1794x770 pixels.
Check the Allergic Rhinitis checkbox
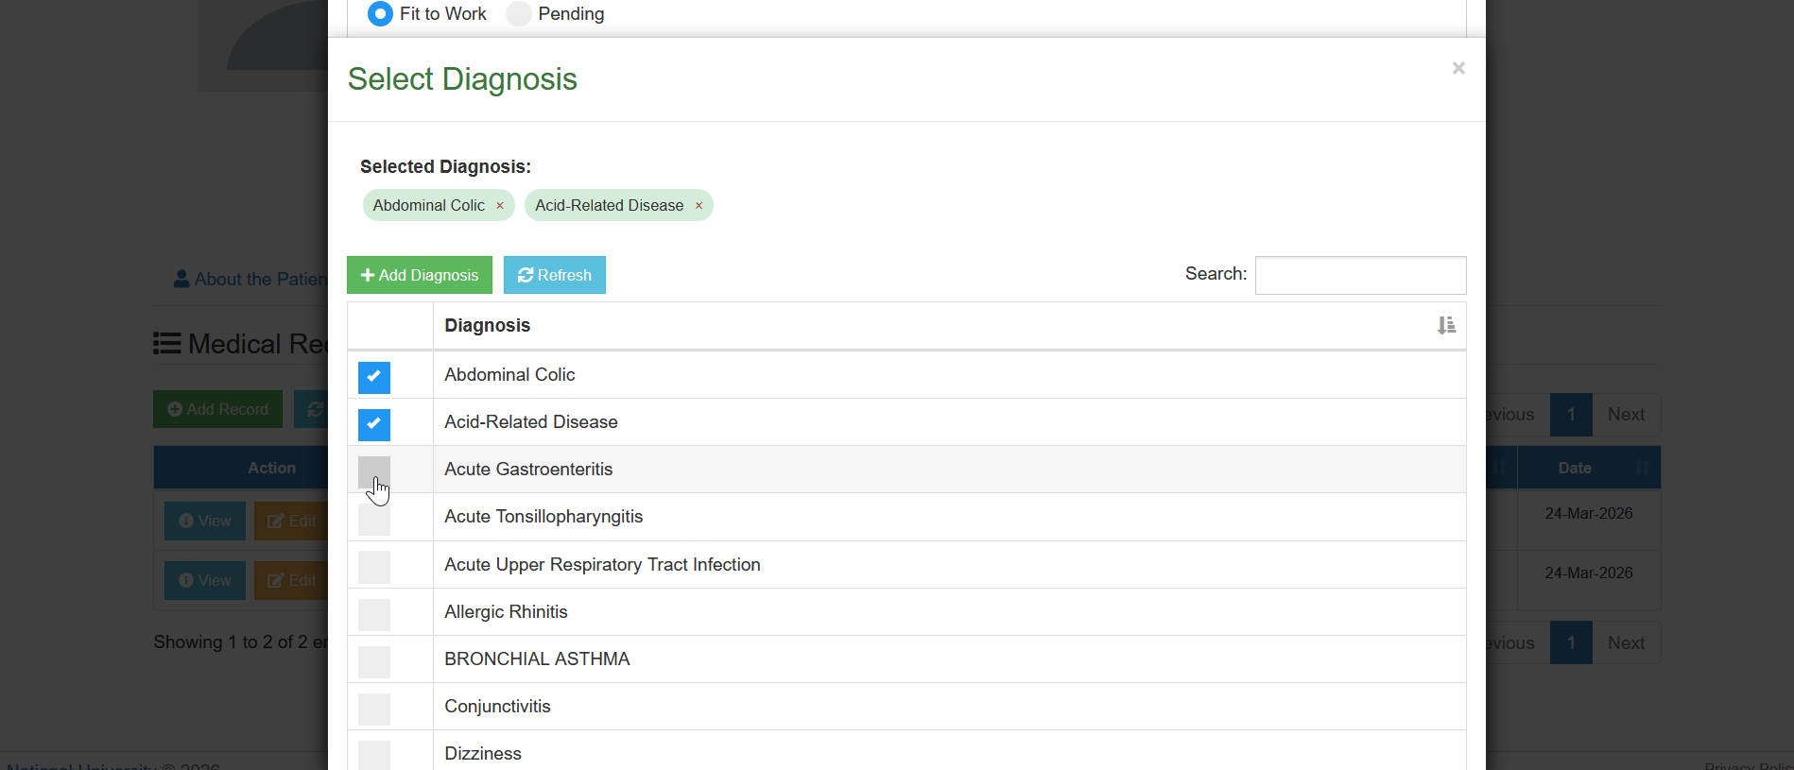[x=374, y=614]
